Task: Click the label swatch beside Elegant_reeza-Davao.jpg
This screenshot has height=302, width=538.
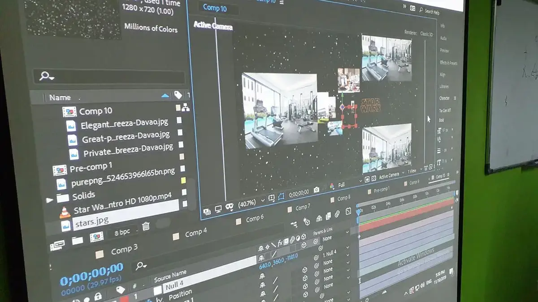Action: click(x=179, y=120)
